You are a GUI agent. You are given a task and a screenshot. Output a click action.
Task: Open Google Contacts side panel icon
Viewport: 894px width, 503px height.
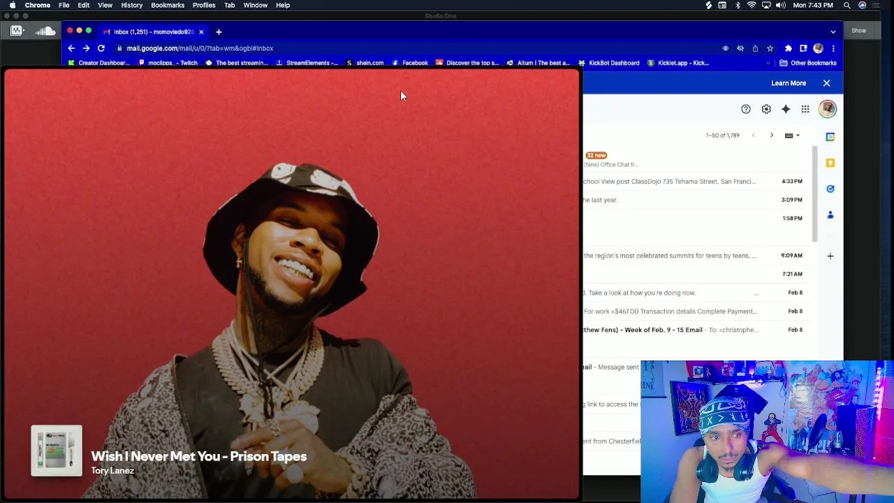pyautogui.click(x=830, y=215)
